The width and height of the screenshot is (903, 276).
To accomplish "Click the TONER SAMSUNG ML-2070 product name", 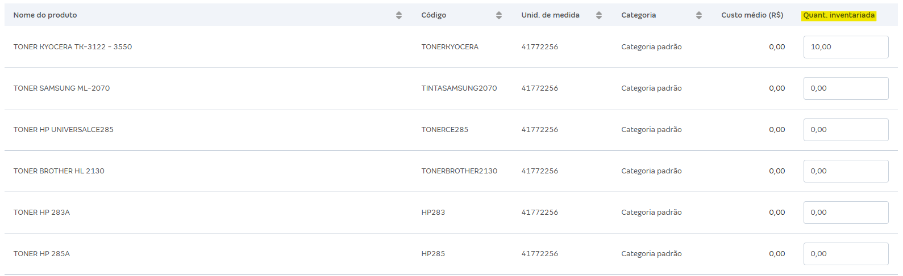I will click(61, 88).
